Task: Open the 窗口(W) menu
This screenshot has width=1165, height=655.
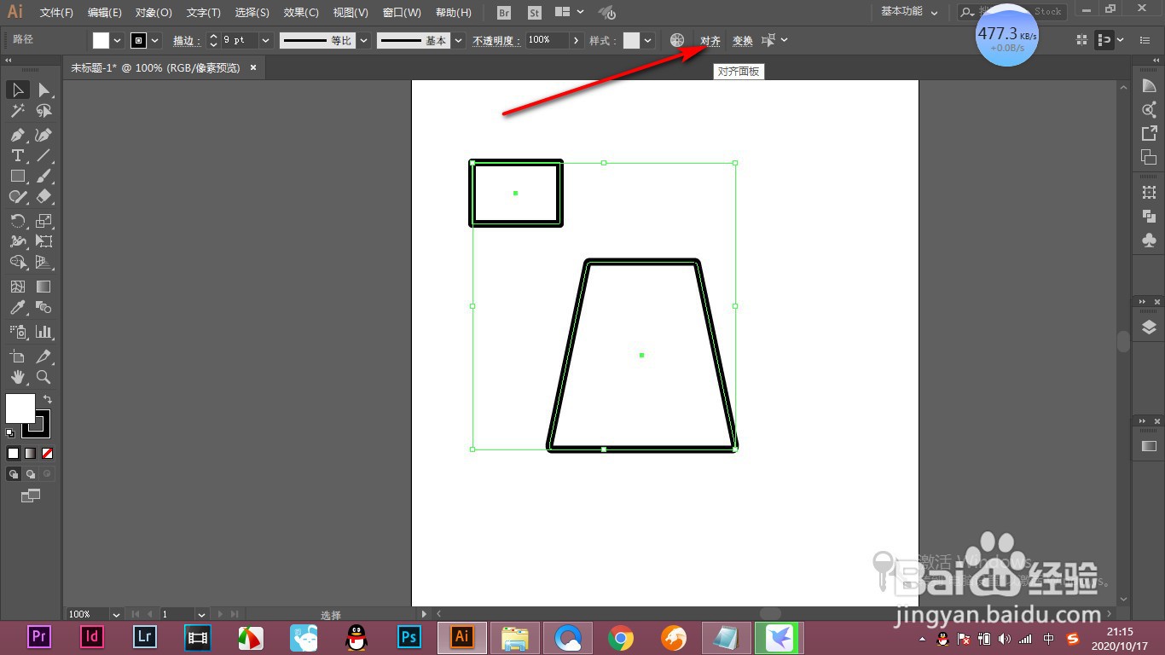Action: pos(402,13)
